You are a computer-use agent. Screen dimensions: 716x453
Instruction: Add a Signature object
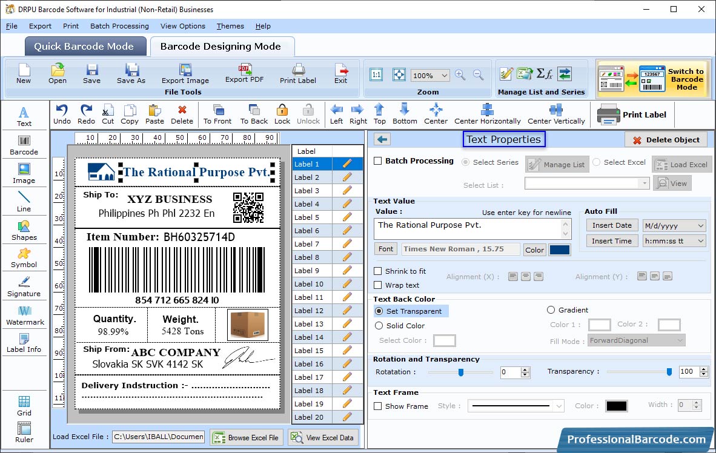coord(24,287)
